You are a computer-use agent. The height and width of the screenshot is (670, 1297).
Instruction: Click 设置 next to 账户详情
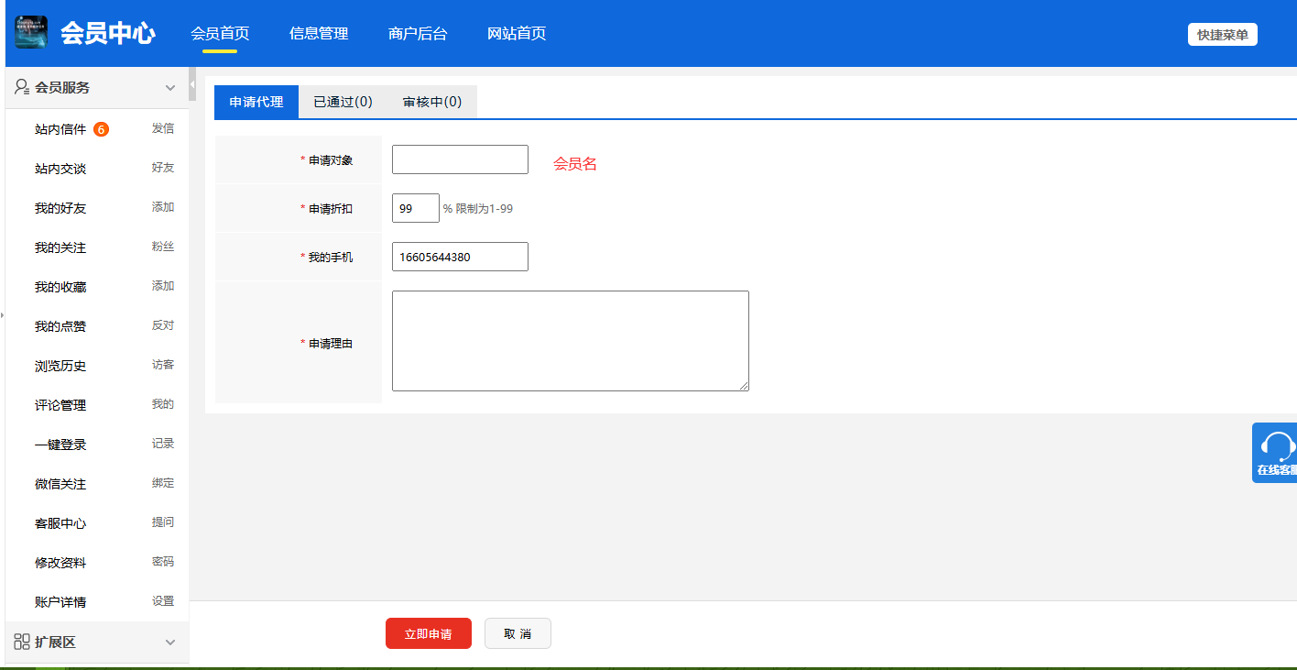tap(163, 601)
